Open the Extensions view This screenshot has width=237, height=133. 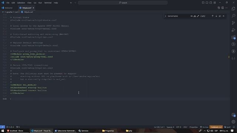pyautogui.click(x=233, y=37)
